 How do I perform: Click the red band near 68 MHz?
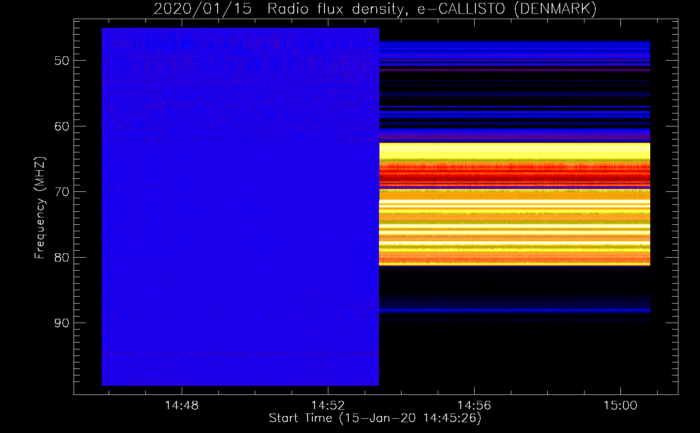(x=515, y=174)
